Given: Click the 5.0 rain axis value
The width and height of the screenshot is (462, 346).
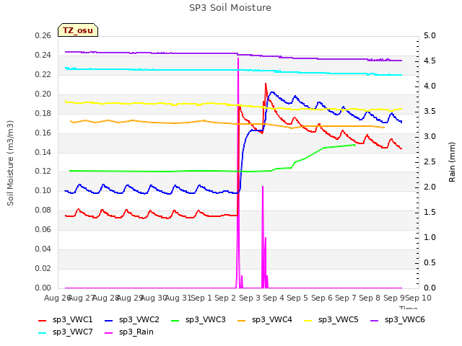Looking at the screenshot, I should 430,36.
